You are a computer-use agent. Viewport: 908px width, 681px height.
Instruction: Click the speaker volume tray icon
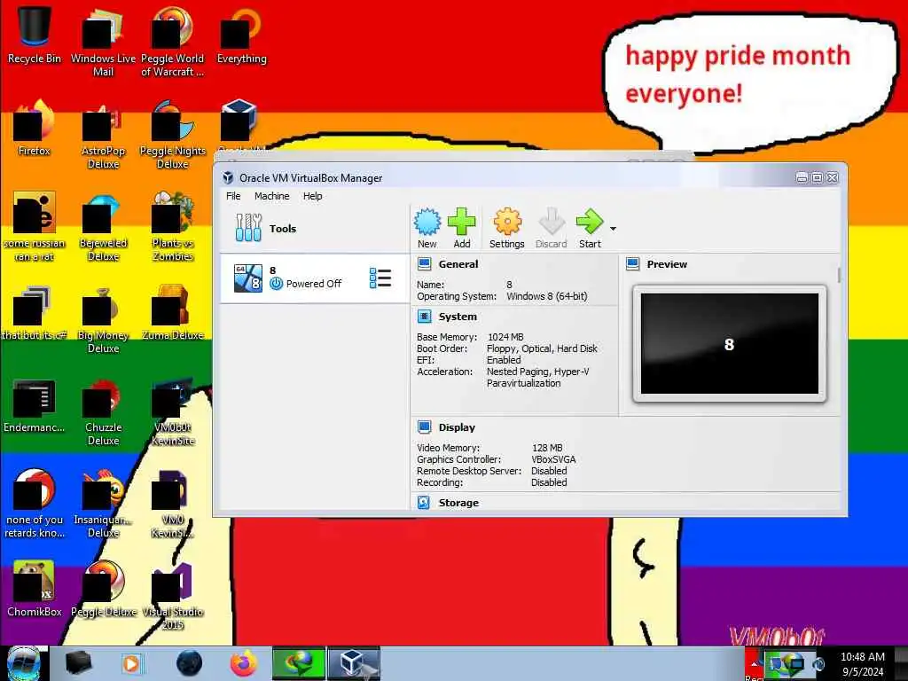[818, 663]
